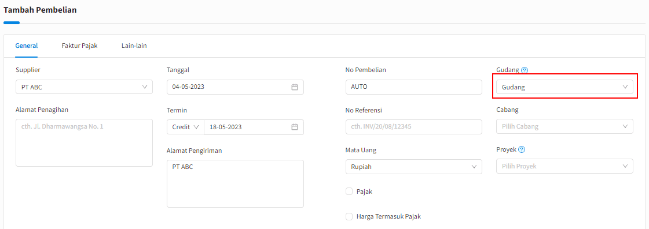Screen dimensions: 649x229
Task: Click the Supplier dropdown chevron arrow
Action: pos(145,87)
